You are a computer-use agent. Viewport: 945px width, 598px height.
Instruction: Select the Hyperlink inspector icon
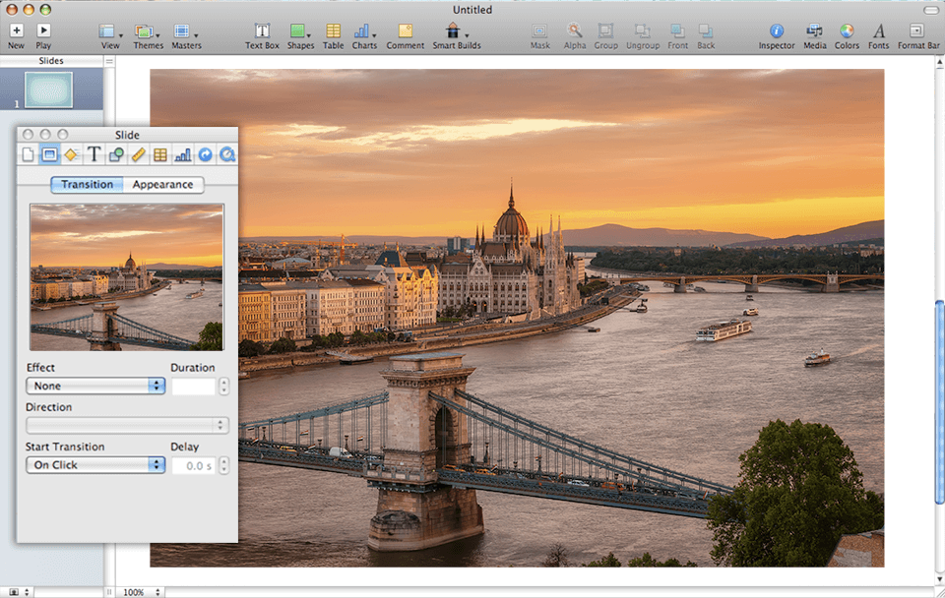click(x=206, y=154)
